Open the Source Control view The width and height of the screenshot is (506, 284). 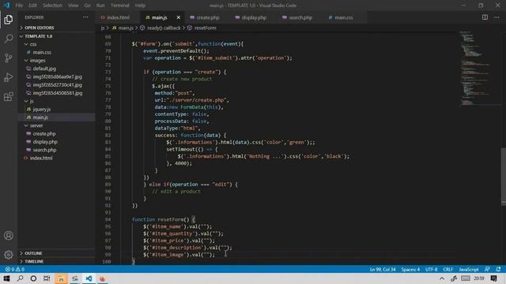[x=9, y=58]
